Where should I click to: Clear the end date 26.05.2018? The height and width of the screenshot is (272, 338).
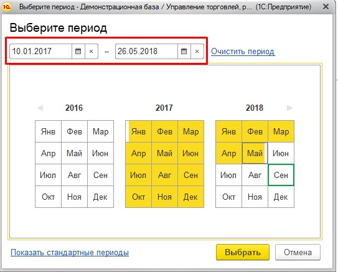197,51
